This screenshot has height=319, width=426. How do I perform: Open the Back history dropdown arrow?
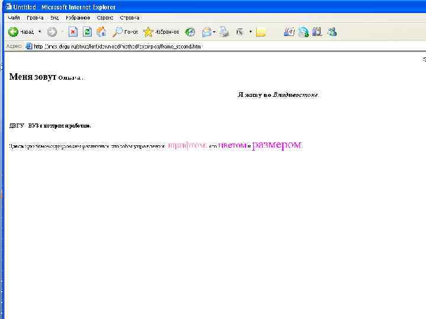tap(40, 32)
